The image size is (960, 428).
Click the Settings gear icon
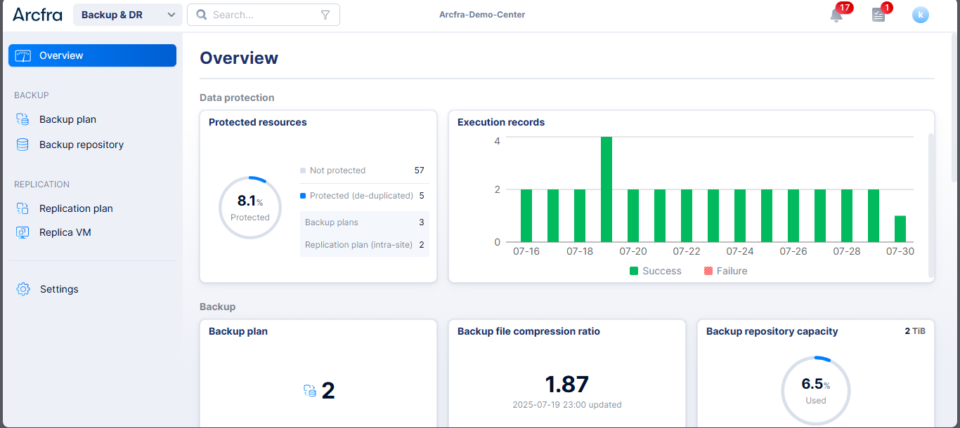point(23,289)
